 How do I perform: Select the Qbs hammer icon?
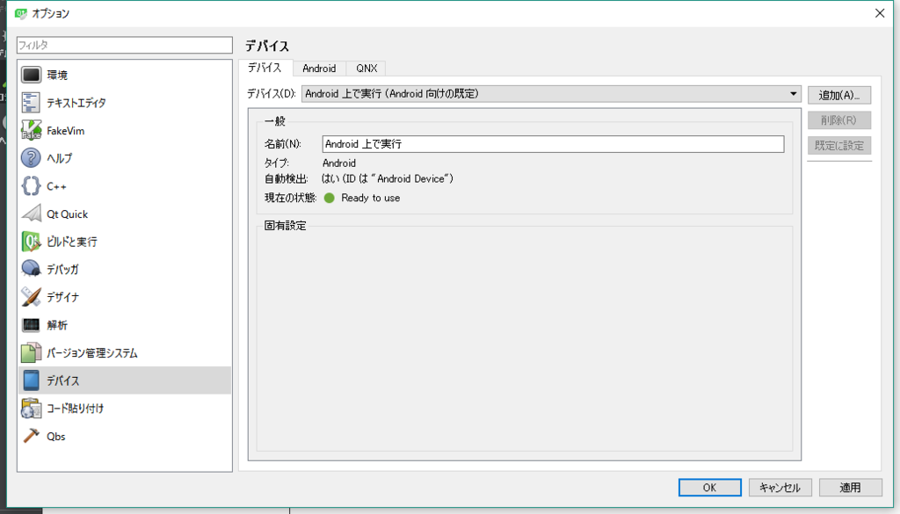click(31, 436)
